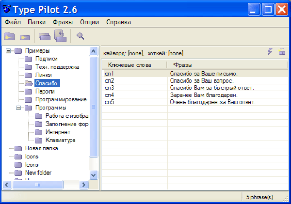This screenshot has height=204, width=291.
Task: Select the Линки folder
Action: [44, 75]
